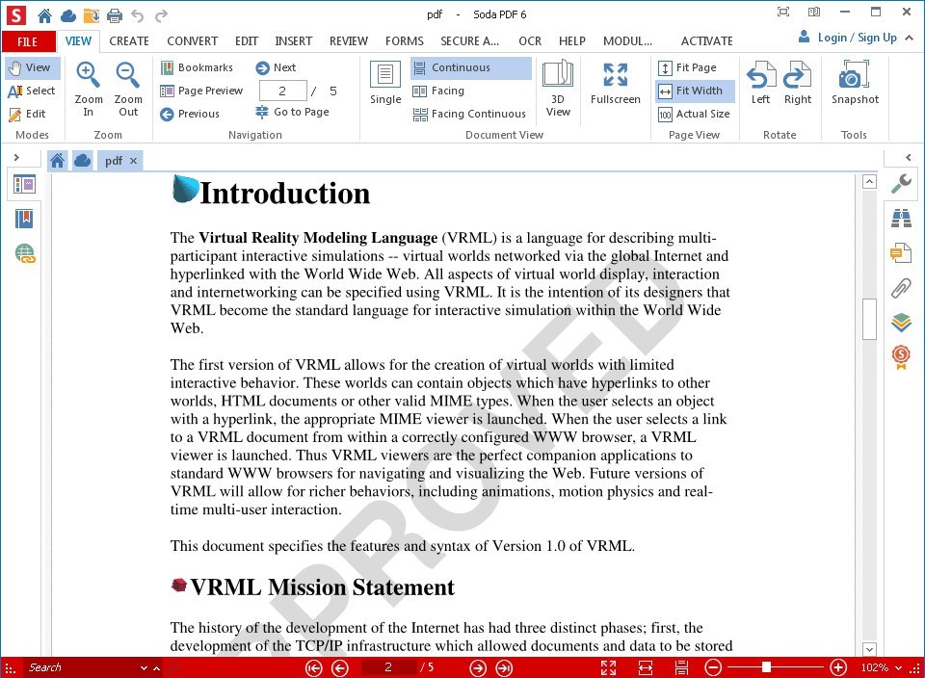Open the CONVERT ribbon tab
This screenshot has height=678, width=925.
[192, 40]
